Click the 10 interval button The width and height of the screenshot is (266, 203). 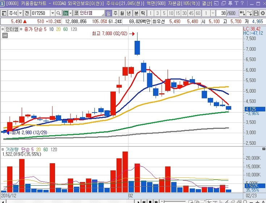pos(171,13)
